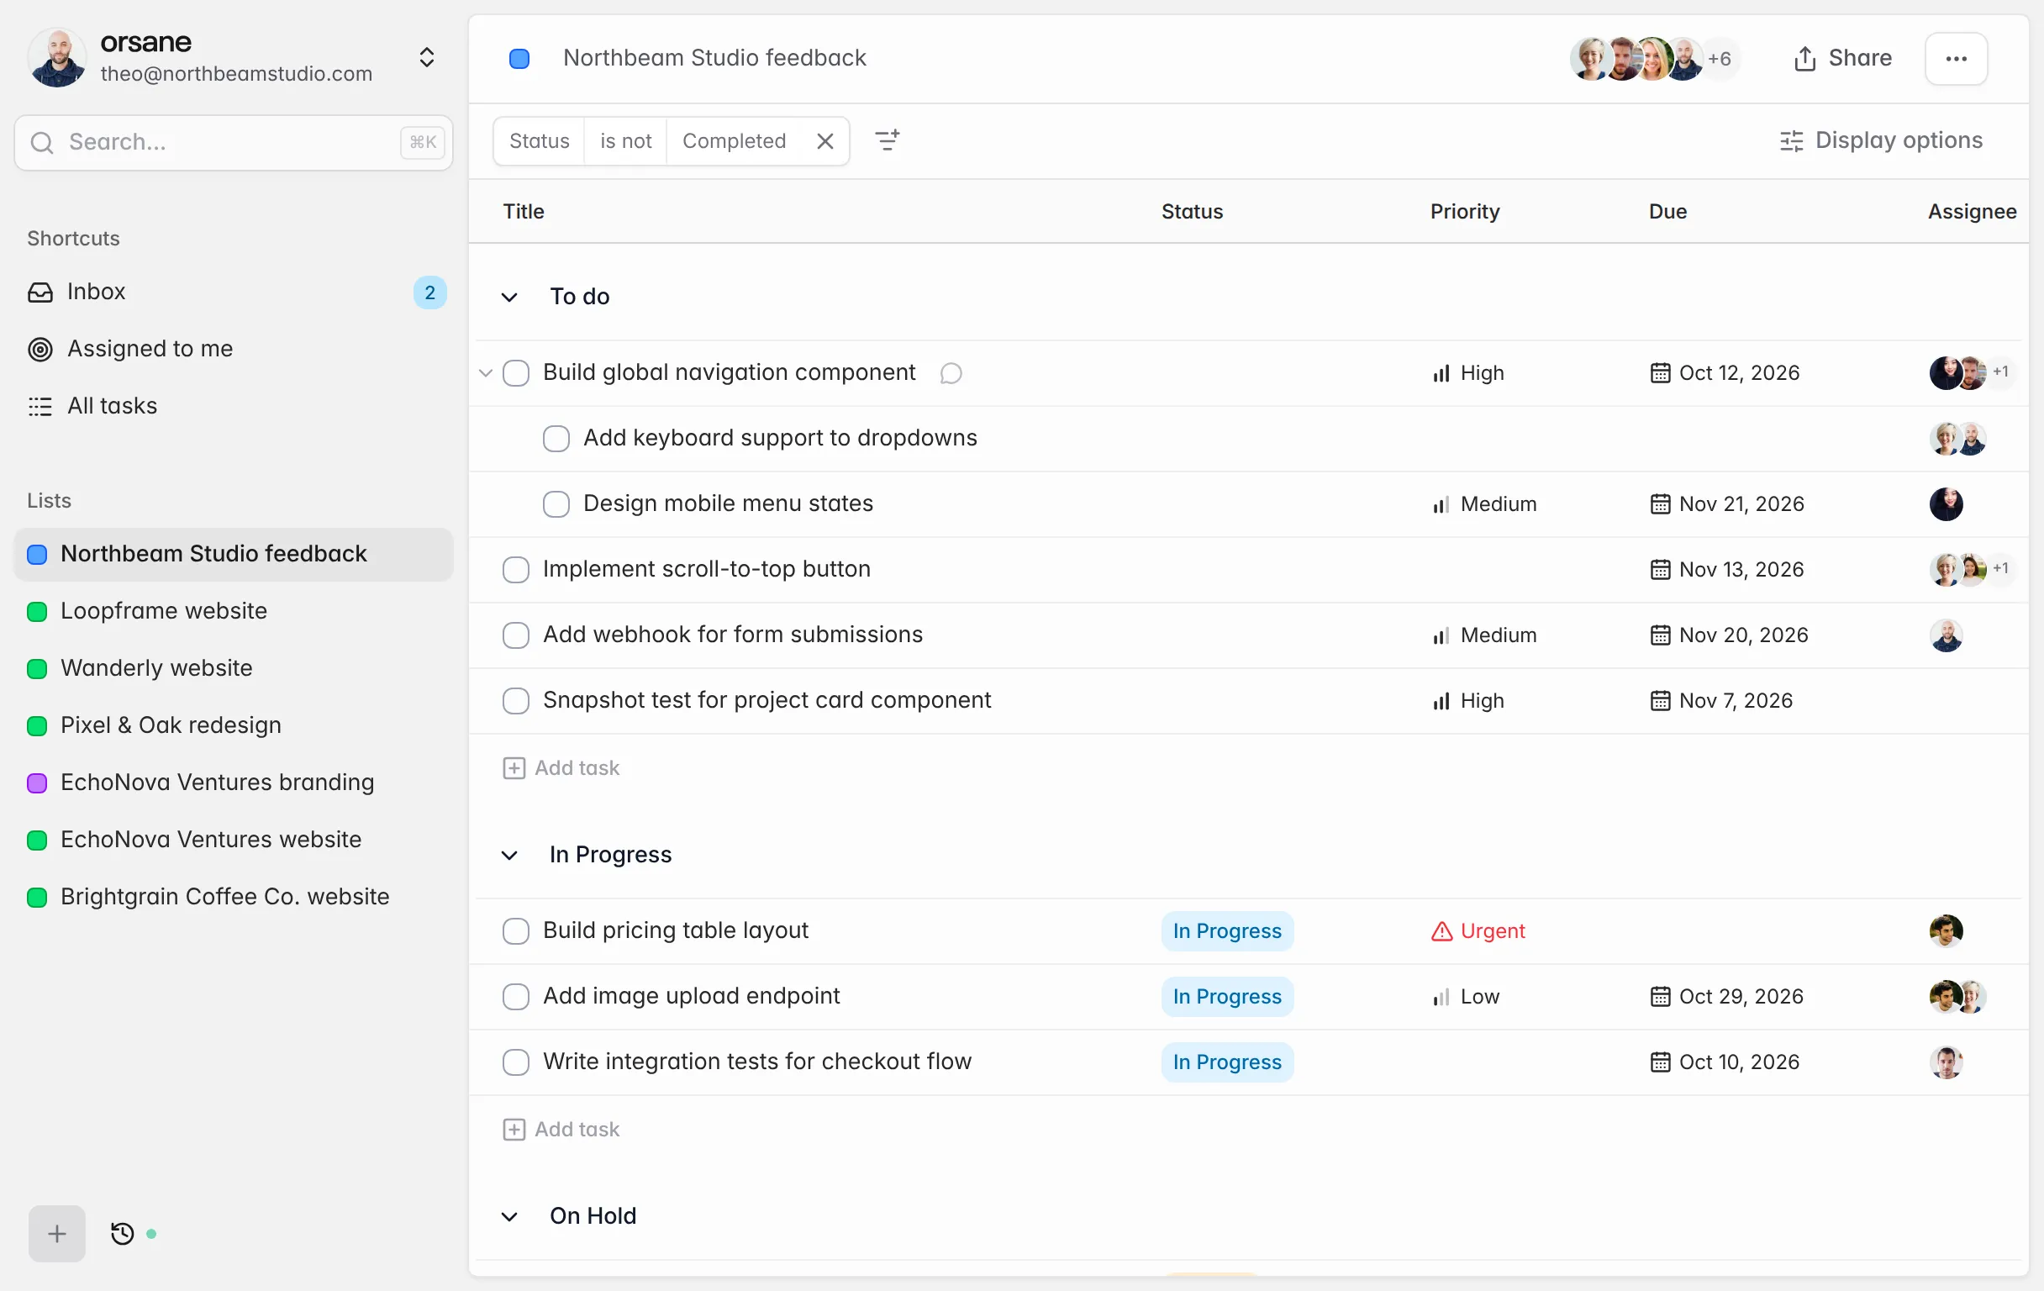Click the blue list color swatch in header
2044x1291 pixels.
pos(519,59)
